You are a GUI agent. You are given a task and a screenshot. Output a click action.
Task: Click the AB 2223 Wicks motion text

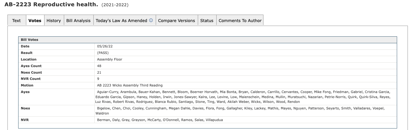point(130,86)
